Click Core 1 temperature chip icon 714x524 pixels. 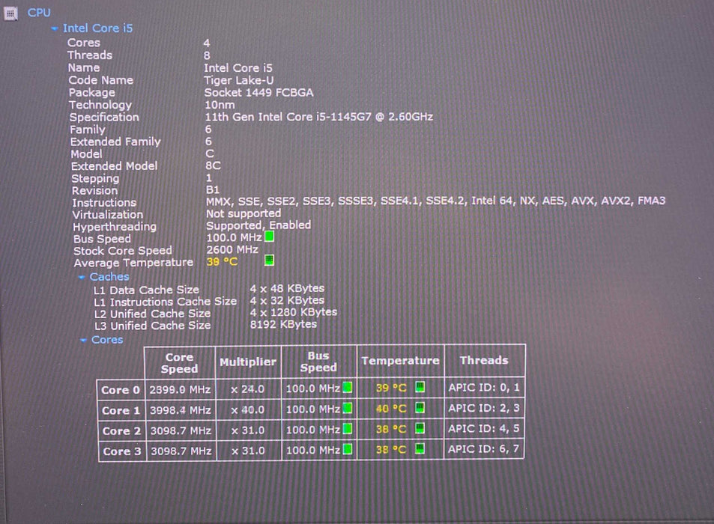[420, 407]
